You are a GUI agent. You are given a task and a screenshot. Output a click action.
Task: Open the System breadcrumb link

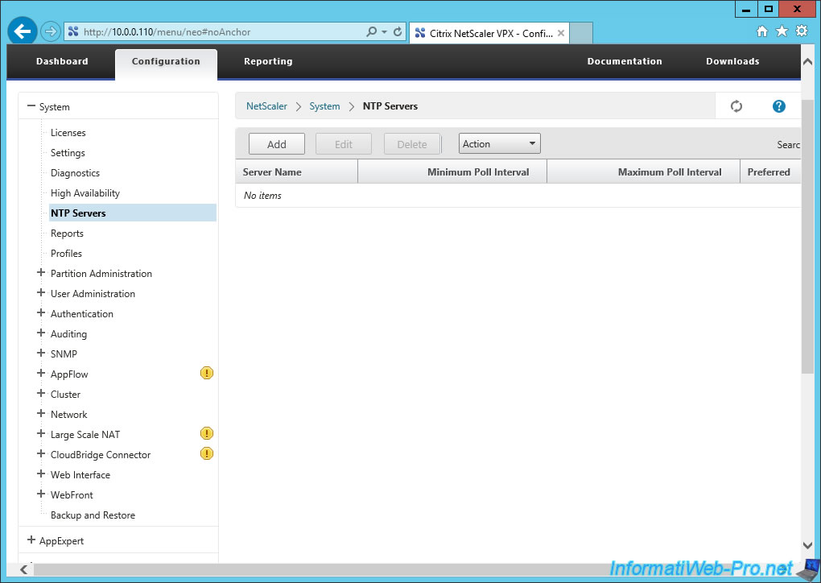[x=324, y=106]
